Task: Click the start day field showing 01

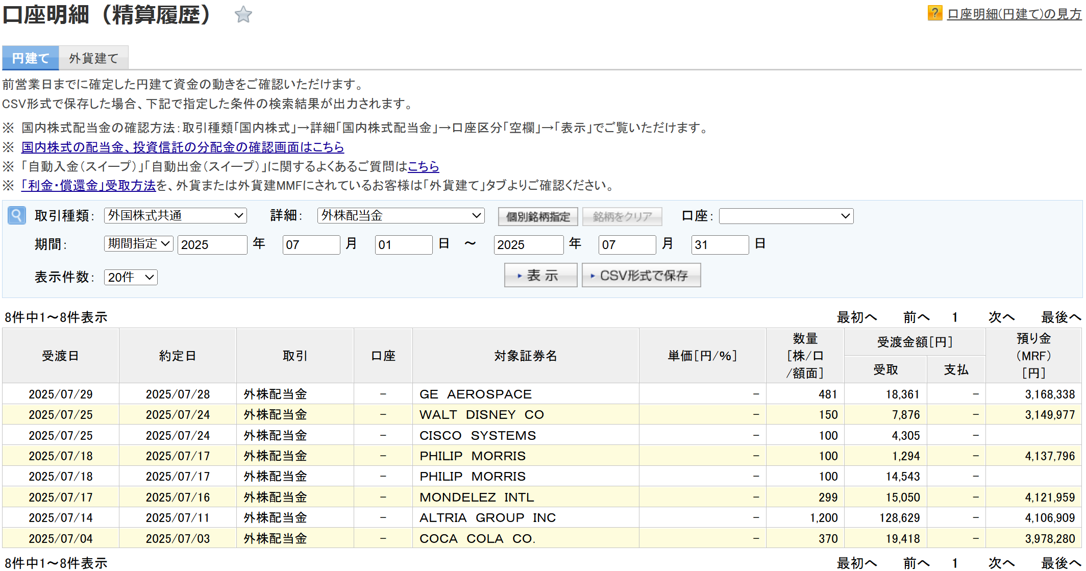Action: point(404,244)
